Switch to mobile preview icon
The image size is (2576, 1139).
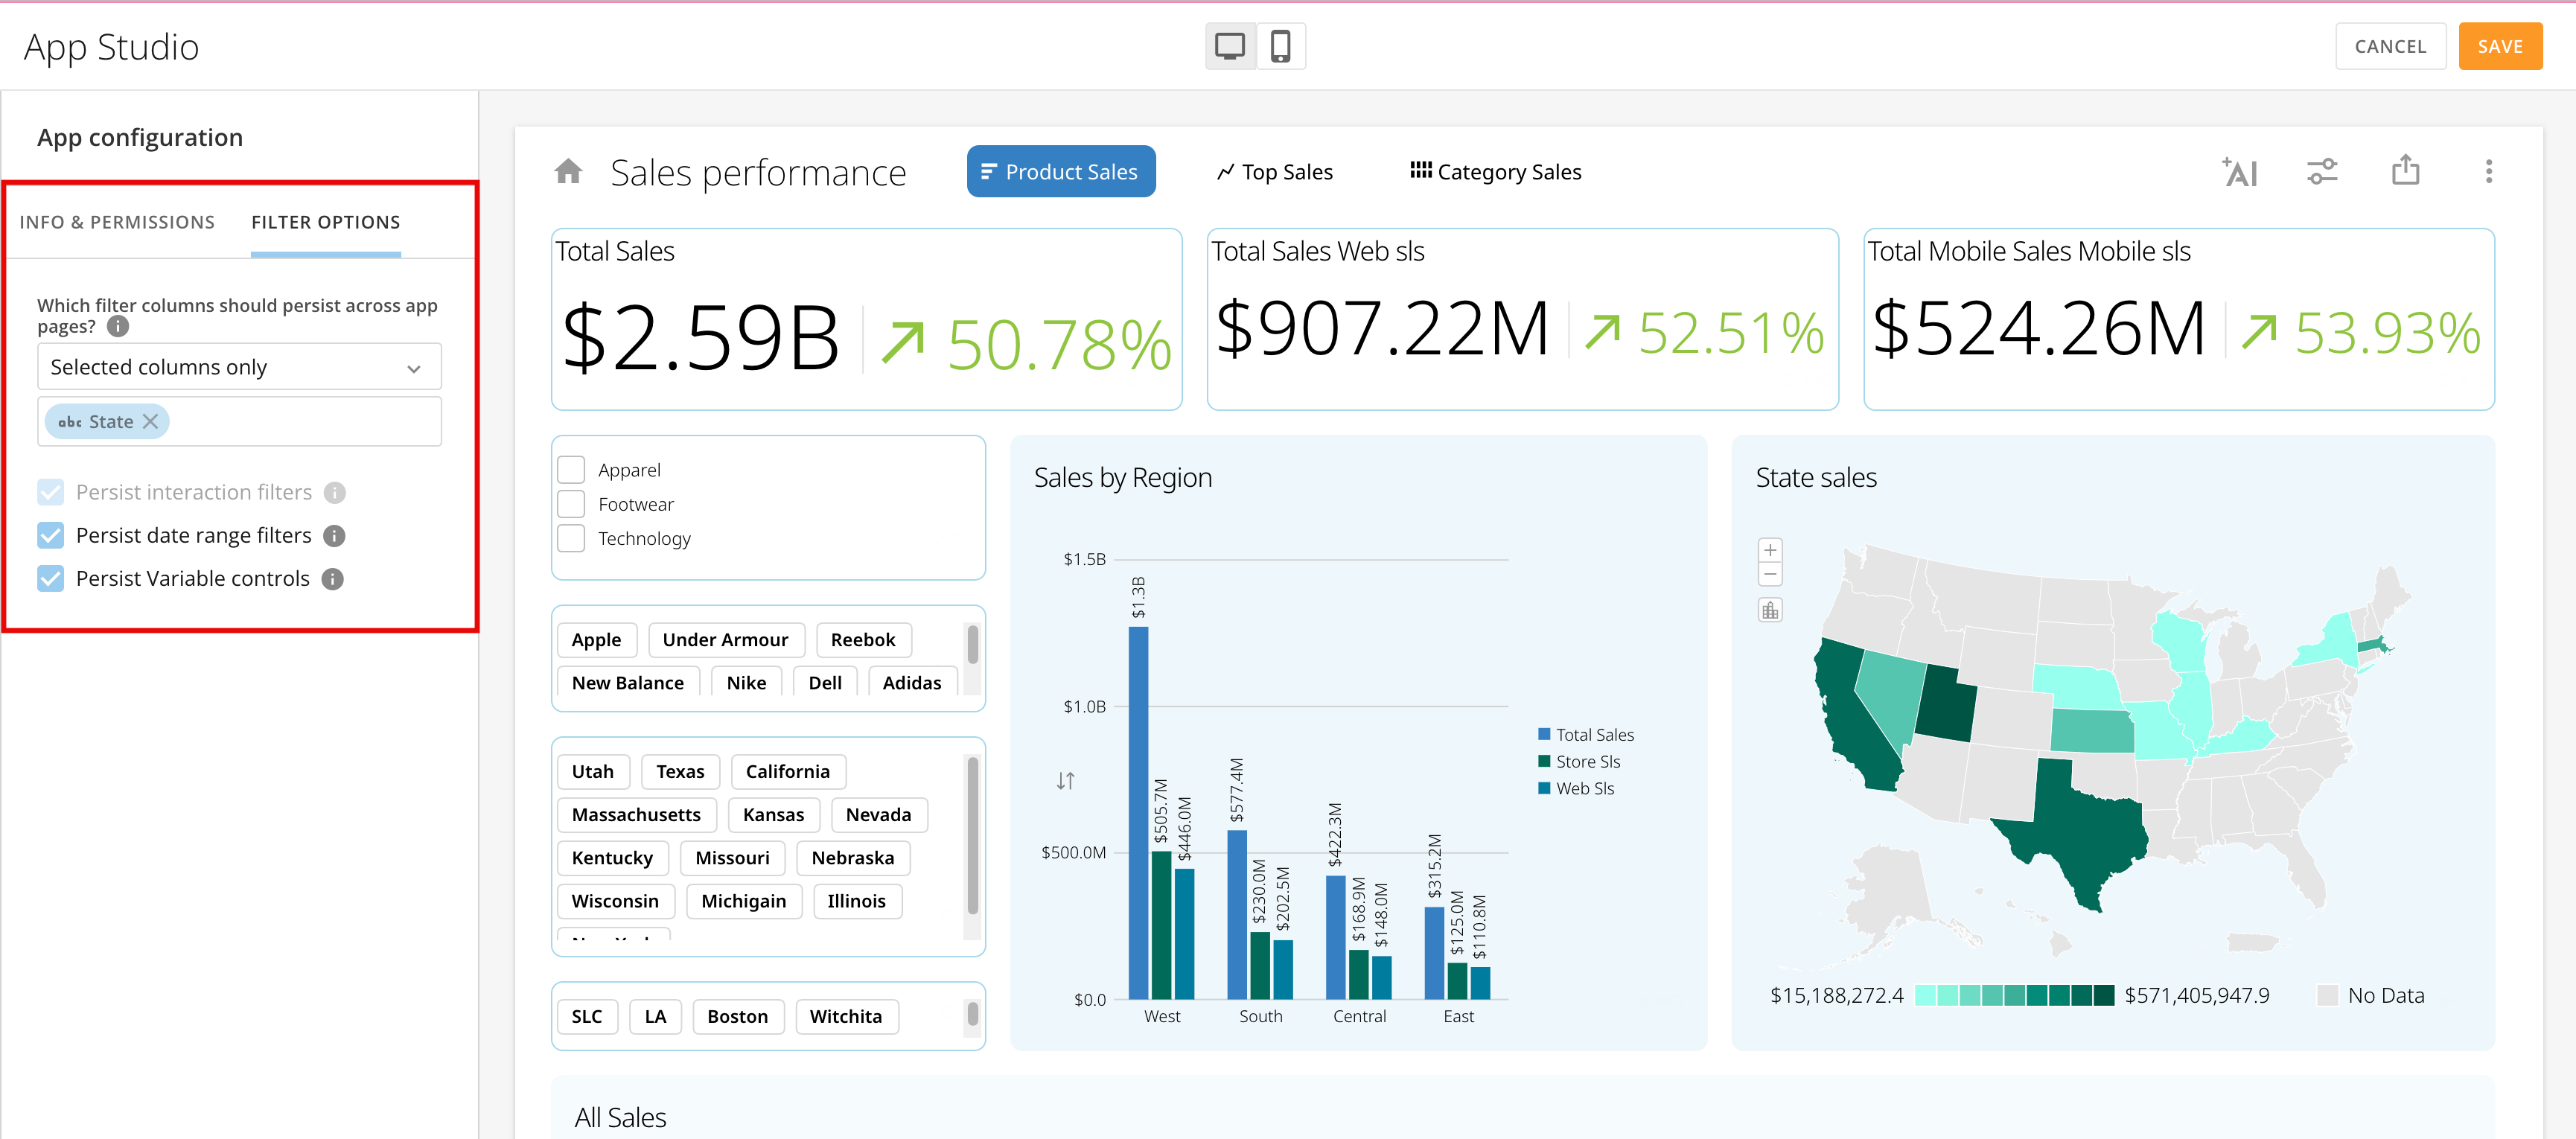[1280, 46]
